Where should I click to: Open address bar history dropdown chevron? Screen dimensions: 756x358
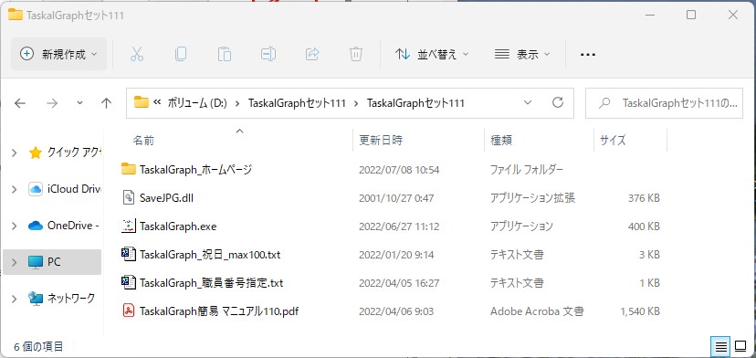528,102
